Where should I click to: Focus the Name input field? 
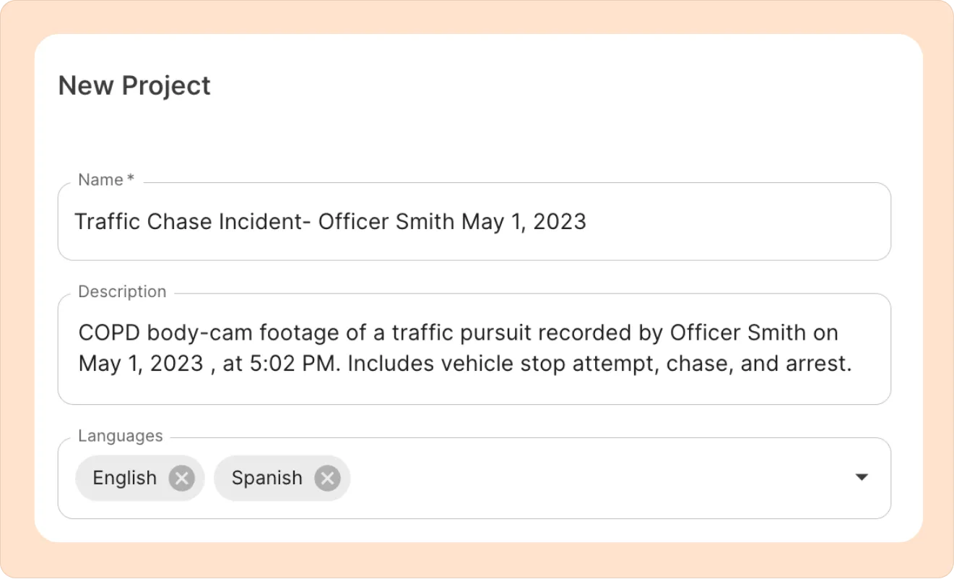click(x=722, y=222)
